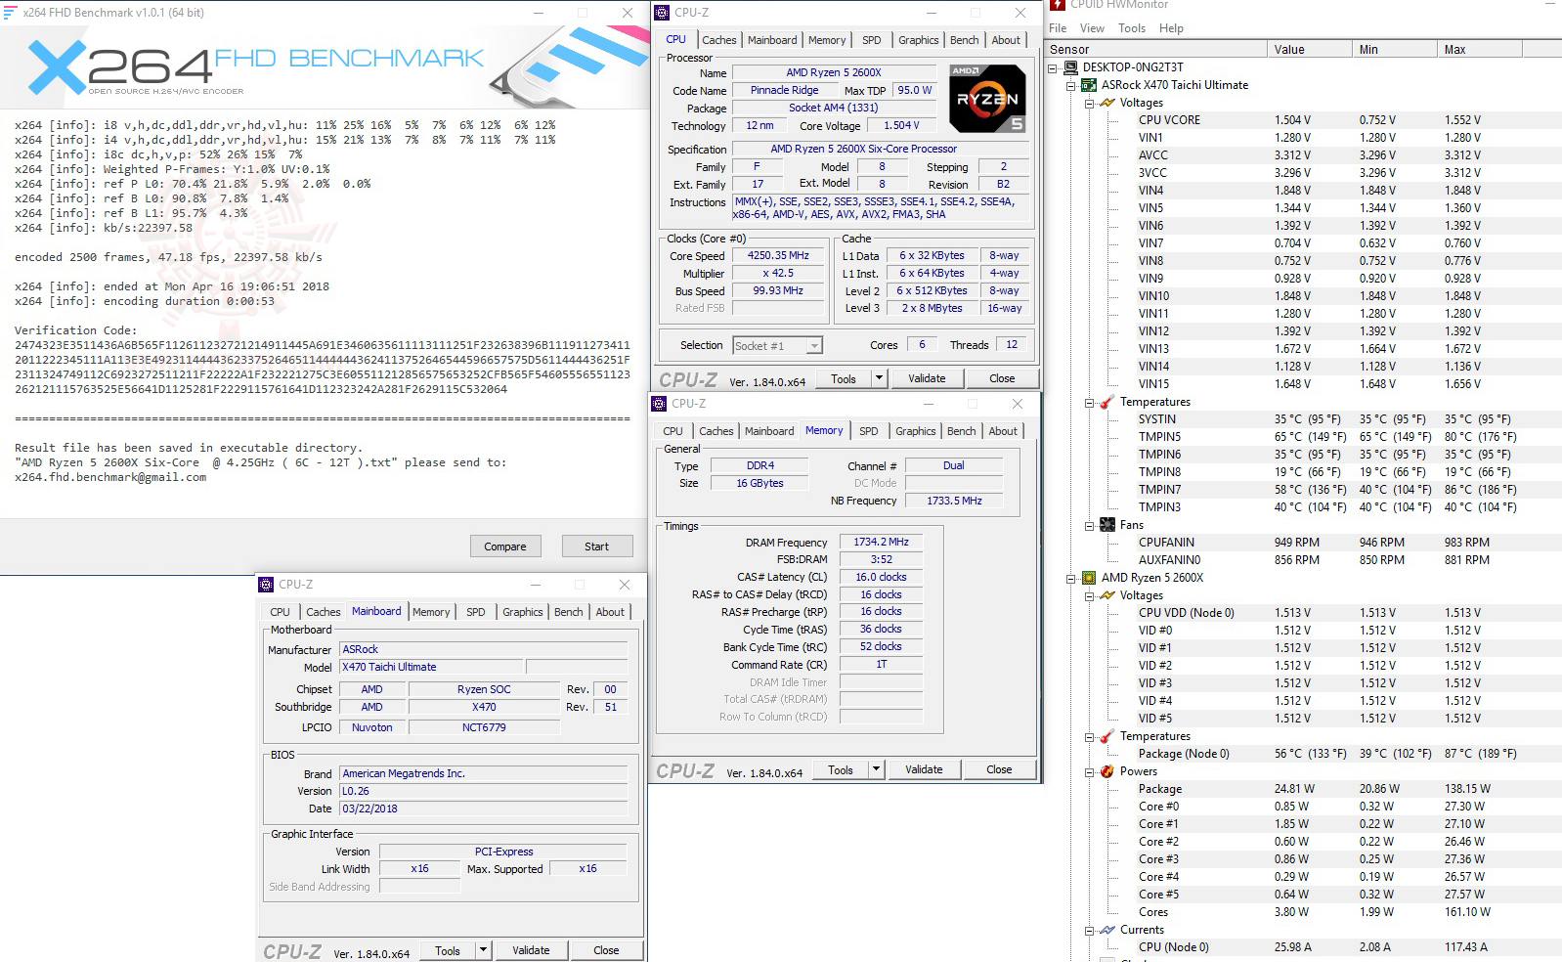1562x962 pixels.
Task: Collapse the Temperatures group containing SYSTIN
Action: pyautogui.click(x=1090, y=402)
